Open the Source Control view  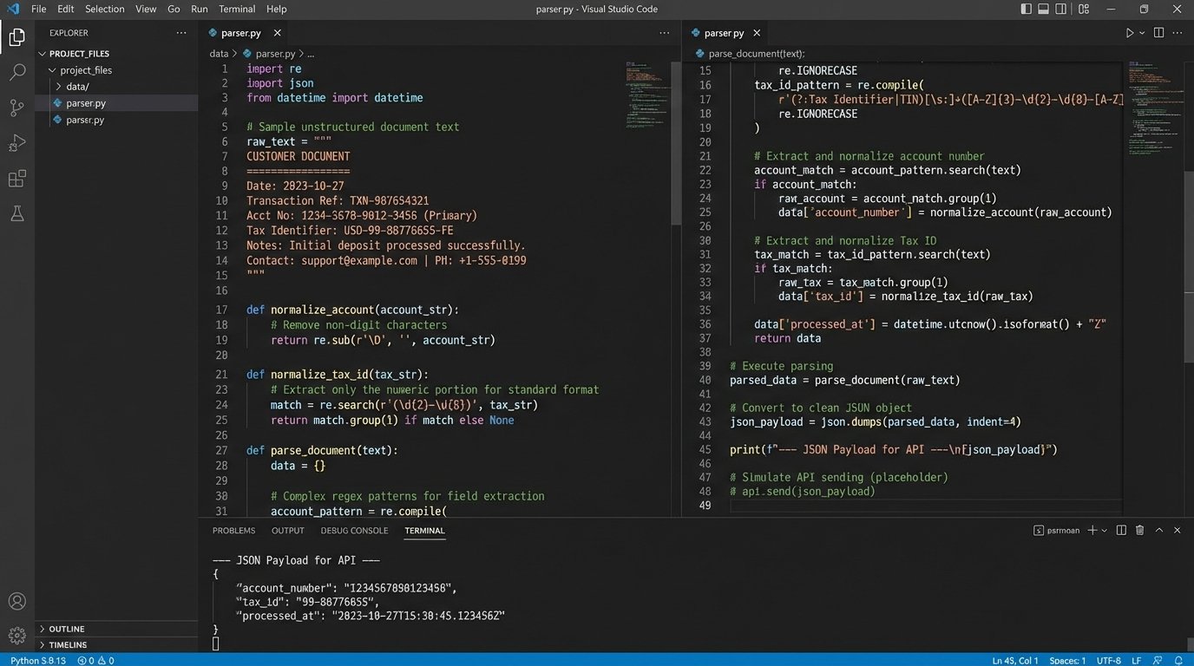point(16,108)
